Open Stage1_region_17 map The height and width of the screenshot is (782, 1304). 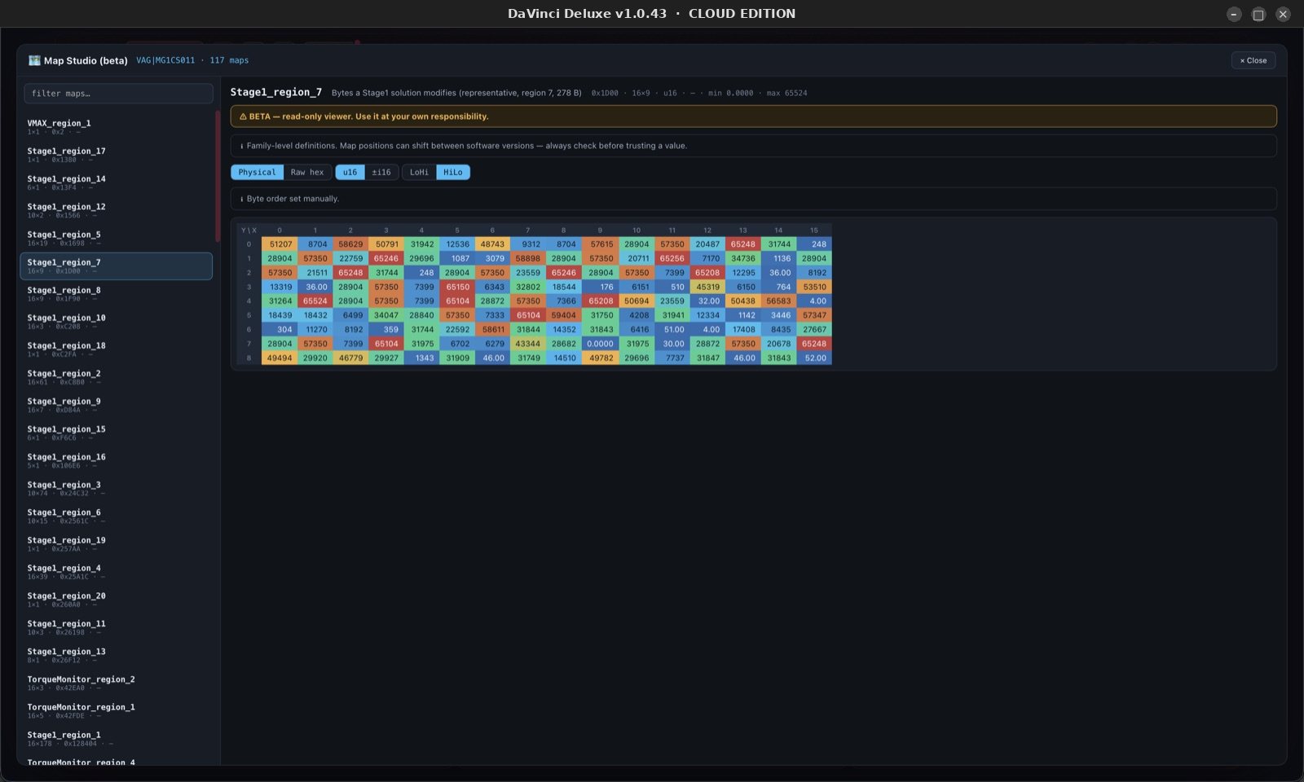tap(117, 155)
